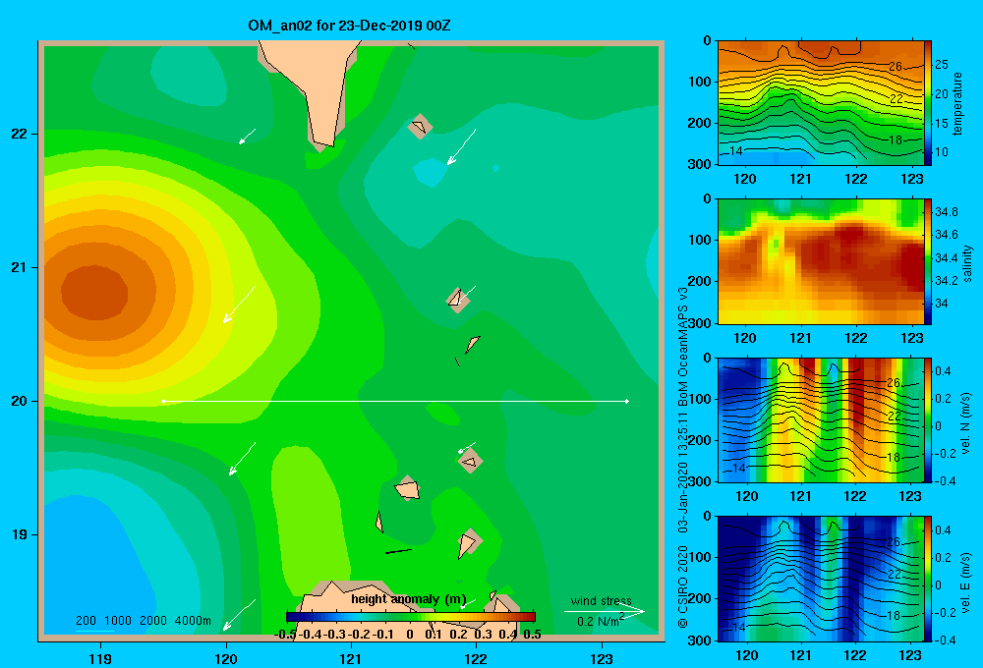Select the 'vel. N (m/s)' axis label
Viewport: 983px width, 668px height.
[965, 423]
